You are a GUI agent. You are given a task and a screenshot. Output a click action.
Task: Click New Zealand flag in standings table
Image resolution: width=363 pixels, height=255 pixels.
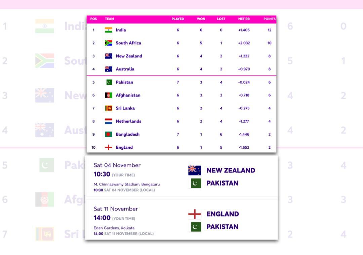(108, 56)
